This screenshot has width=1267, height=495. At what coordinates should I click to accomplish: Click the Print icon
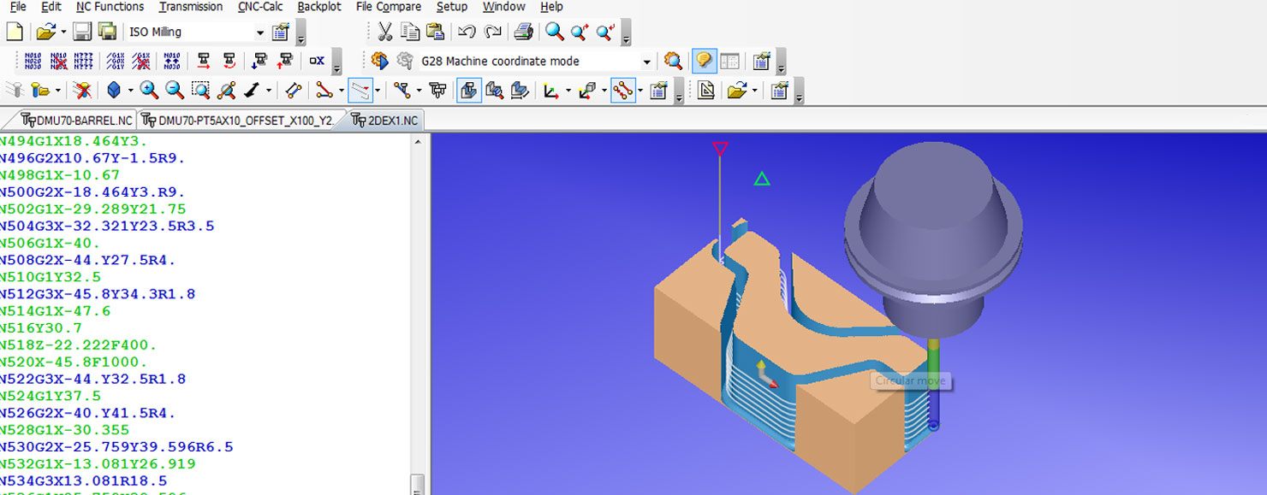click(524, 32)
